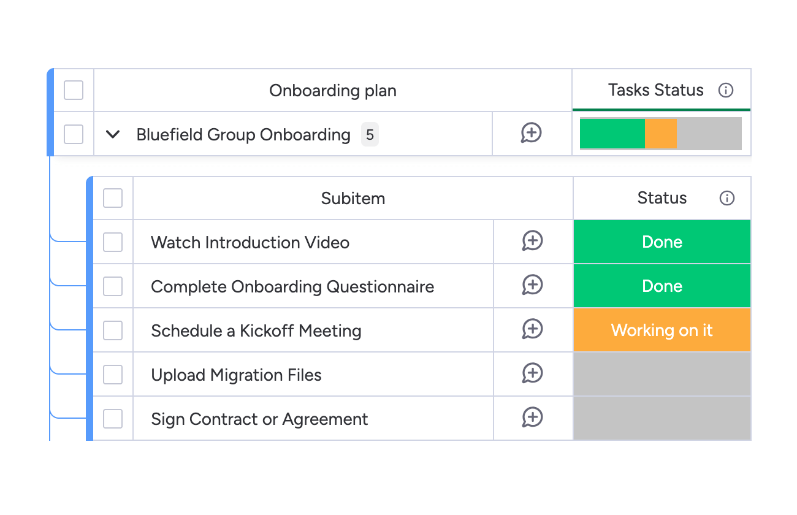This screenshot has height=515, width=797.
Task: Click the Onboarding plan column header
Action: (333, 91)
